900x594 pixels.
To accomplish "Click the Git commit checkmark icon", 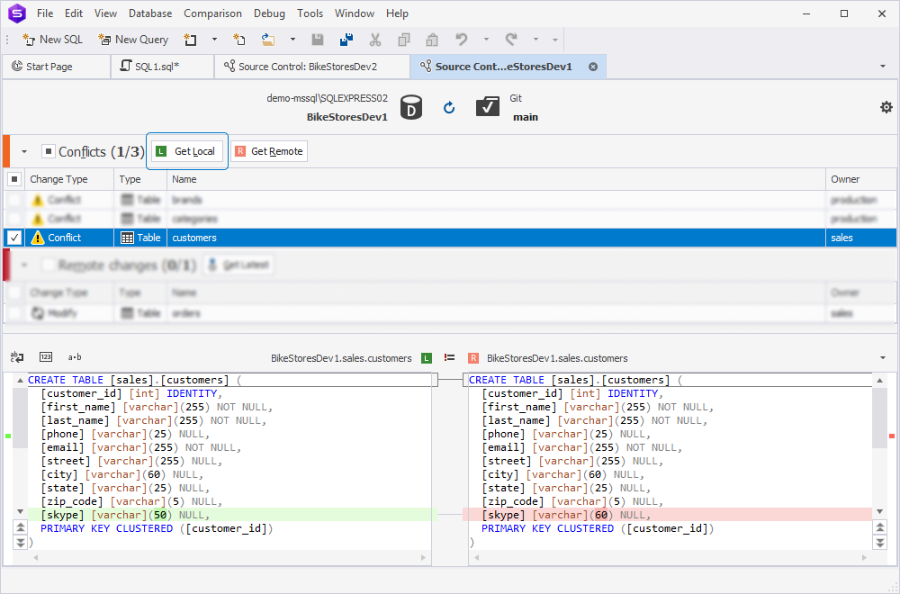I will pyautogui.click(x=487, y=106).
